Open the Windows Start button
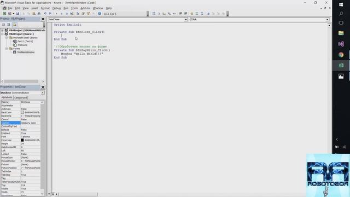The image size is (350, 197). coord(341,4)
